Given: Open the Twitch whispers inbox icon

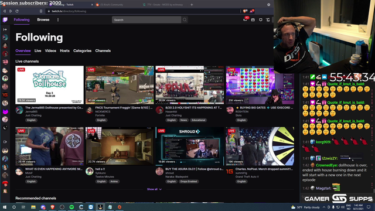Looking at the screenshot, I should 253,20.
